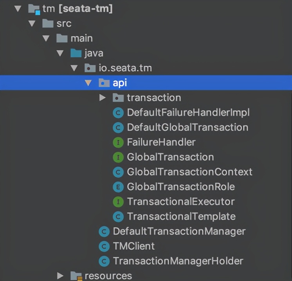Select DefaultTransactionManager class
Image resolution: width=292 pixels, height=281 pixels.
pos(179,231)
